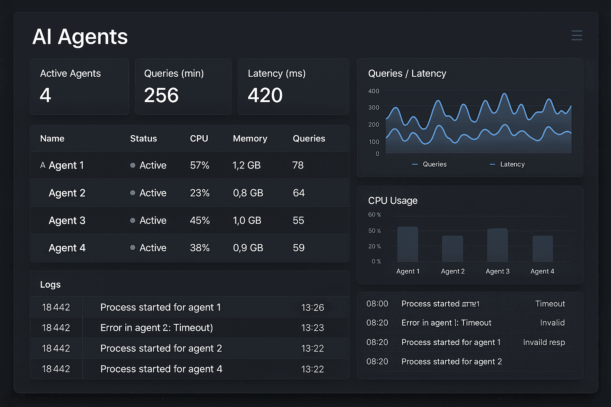Open 'Process started for agent 4' log
The image size is (611, 407).
click(x=161, y=369)
